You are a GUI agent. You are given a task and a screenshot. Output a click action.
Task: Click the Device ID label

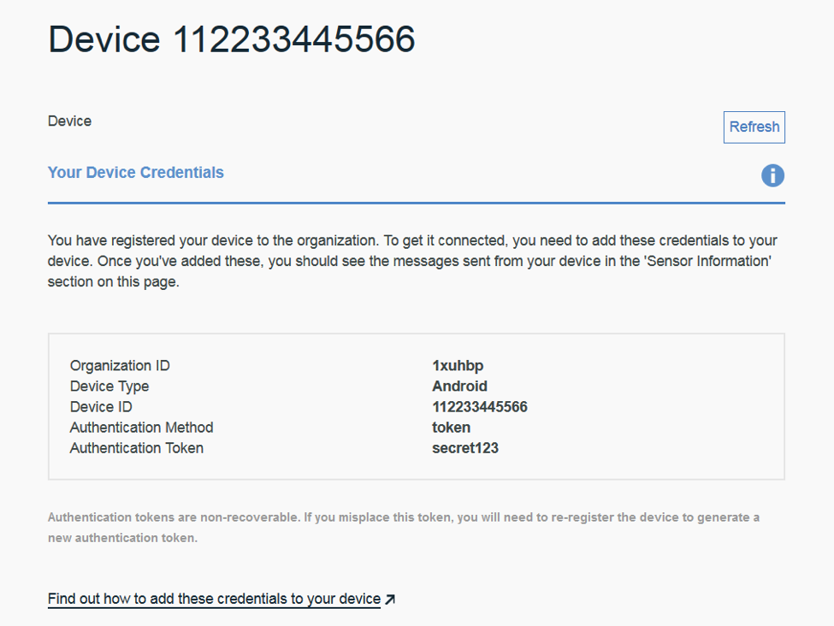point(101,407)
